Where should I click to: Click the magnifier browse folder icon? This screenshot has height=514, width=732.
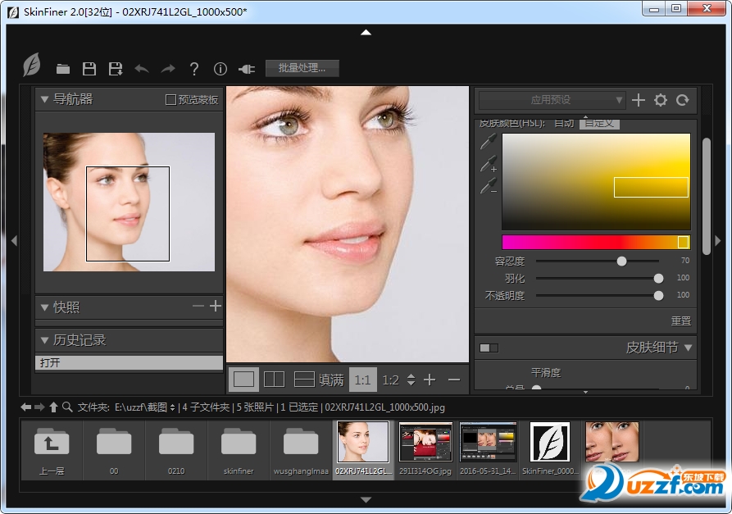coord(67,407)
